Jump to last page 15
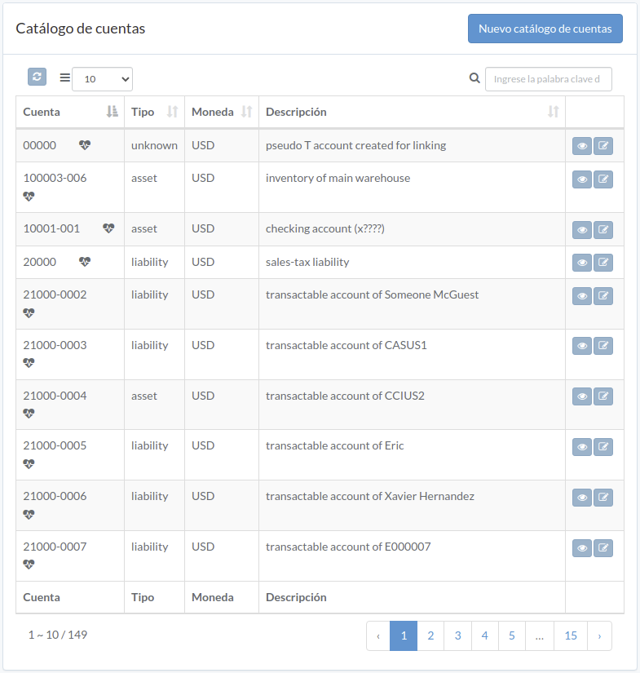 click(571, 635)
